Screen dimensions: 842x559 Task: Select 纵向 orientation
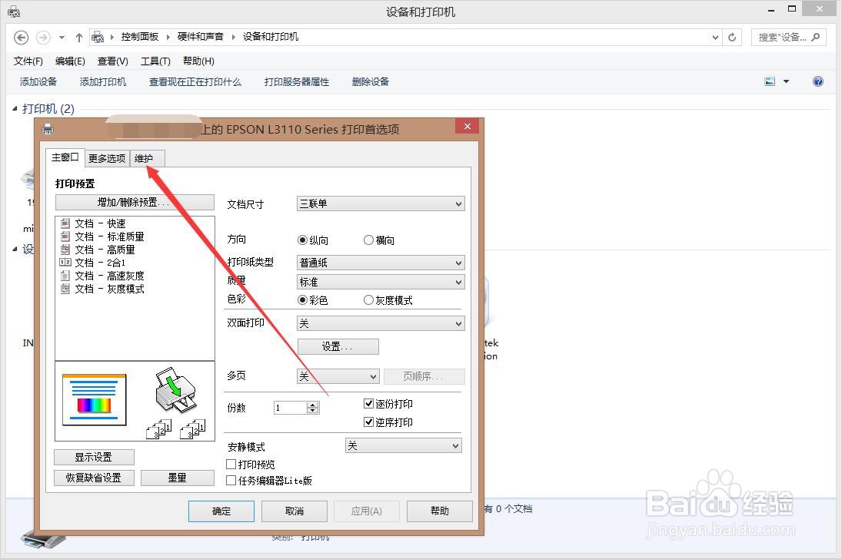tap(302, 240)
